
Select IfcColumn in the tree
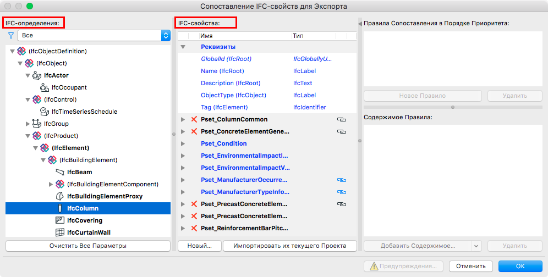[x=83, y=208]
